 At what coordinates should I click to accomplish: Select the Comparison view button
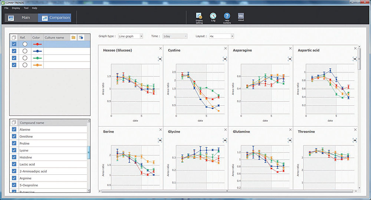click(55, 17)
